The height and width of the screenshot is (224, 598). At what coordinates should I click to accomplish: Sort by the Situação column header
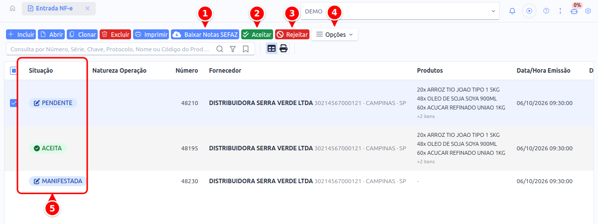41,71
